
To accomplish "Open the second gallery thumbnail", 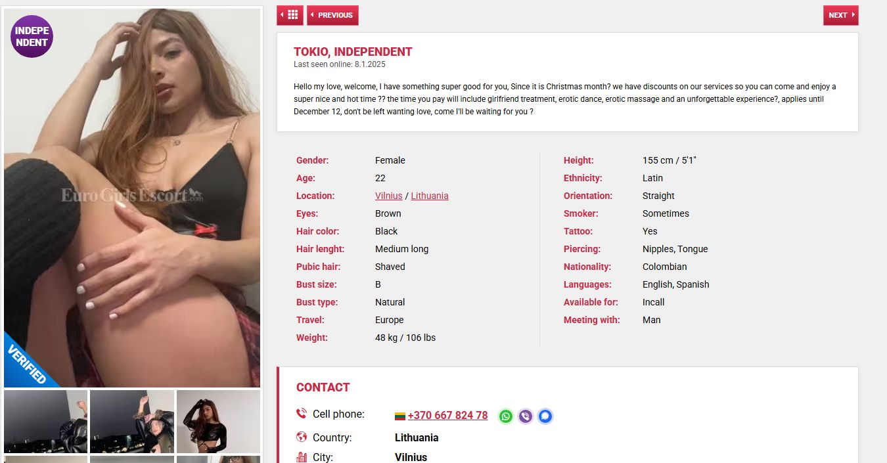I will pos(132,422).
